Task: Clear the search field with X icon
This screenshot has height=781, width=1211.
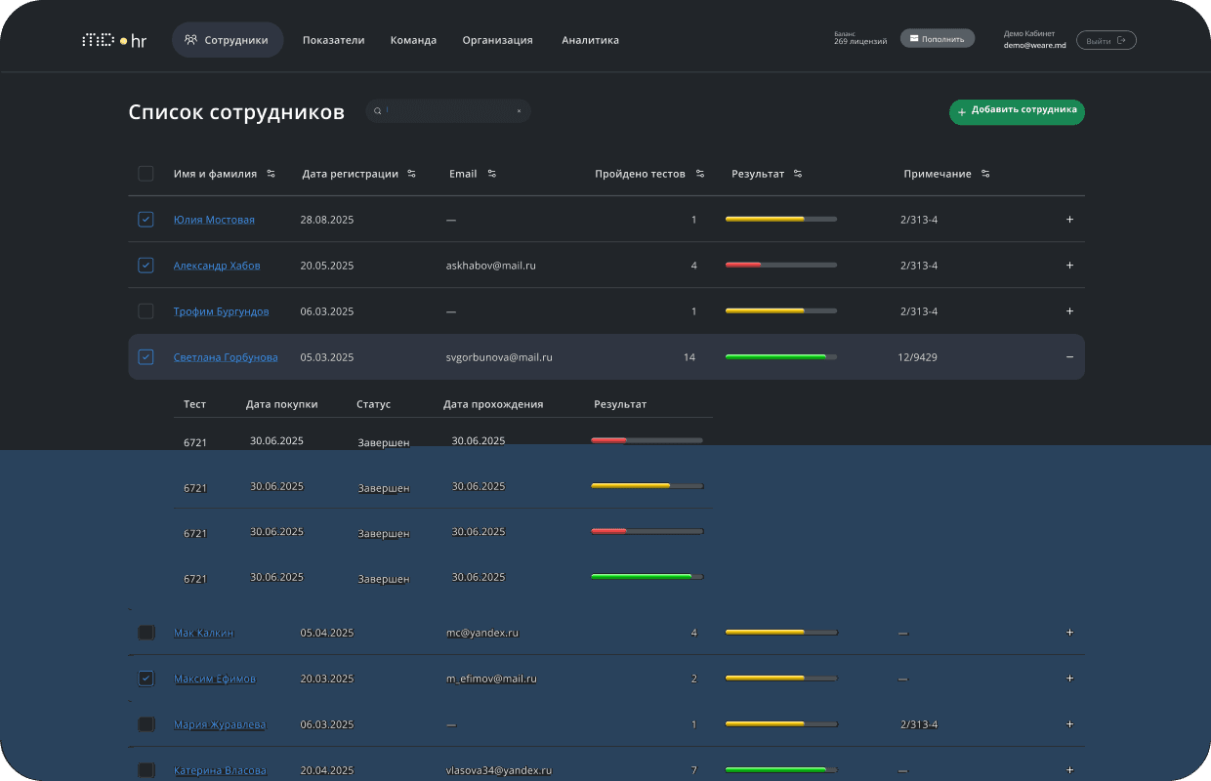Action: click(x=519, y=111)
